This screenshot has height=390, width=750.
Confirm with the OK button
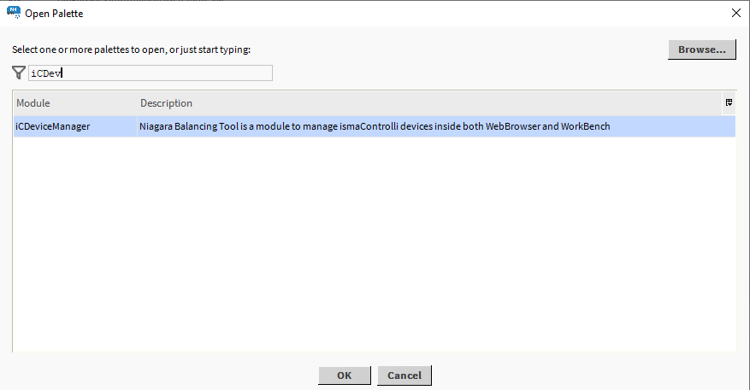tap(344, 375)
